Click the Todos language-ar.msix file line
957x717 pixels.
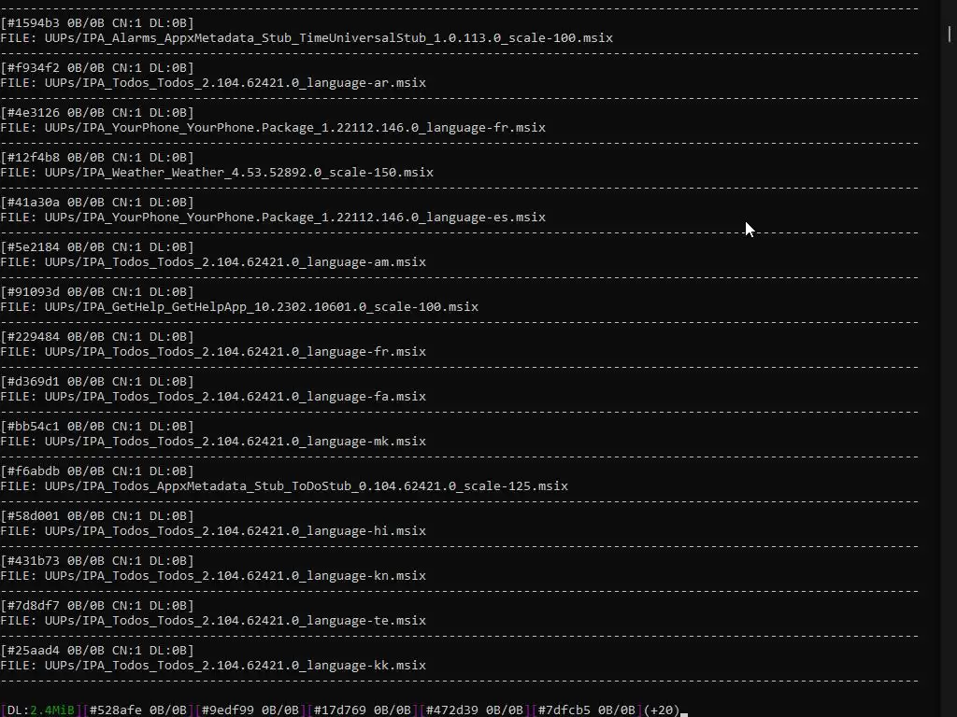[213, 83]
